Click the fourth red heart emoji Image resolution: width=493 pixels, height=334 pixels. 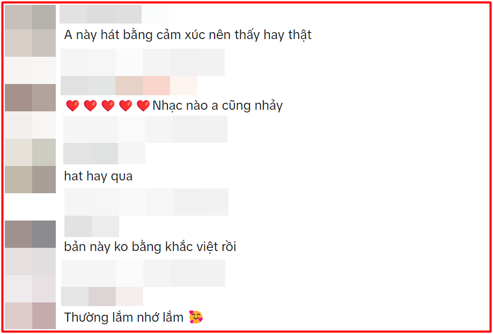(126, 105)
